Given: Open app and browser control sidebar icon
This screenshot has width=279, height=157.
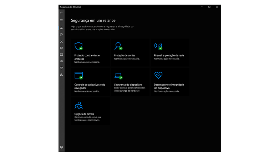Looking at the screenshot, I should 61,55.
